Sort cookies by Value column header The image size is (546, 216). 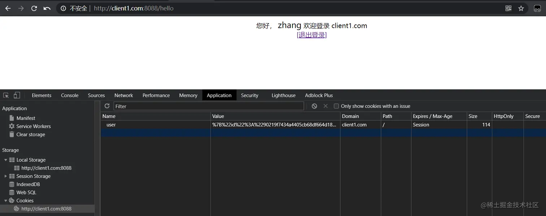coord(275,116)
